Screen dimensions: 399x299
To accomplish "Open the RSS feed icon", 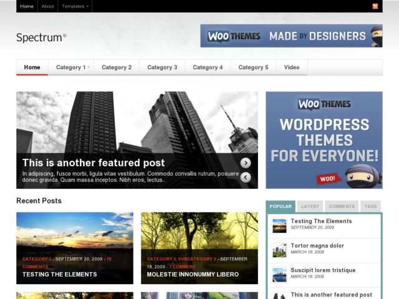I will (375, 6).
